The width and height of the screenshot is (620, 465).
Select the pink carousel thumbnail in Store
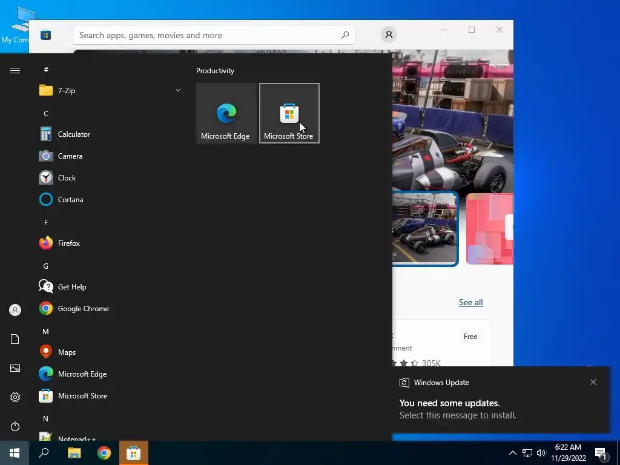coord(489,228)
